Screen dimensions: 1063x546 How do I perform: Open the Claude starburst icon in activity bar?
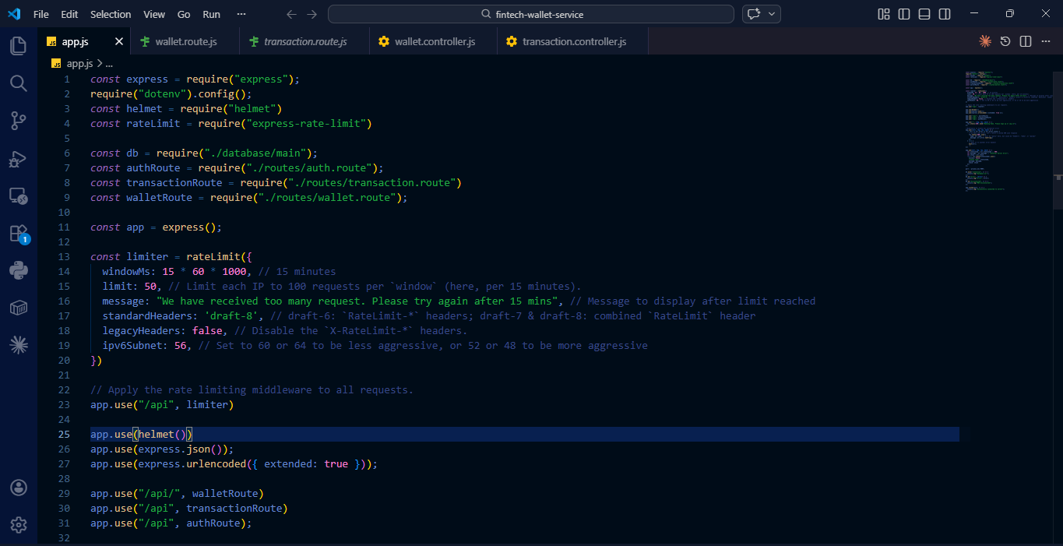[x=19, y=345]
